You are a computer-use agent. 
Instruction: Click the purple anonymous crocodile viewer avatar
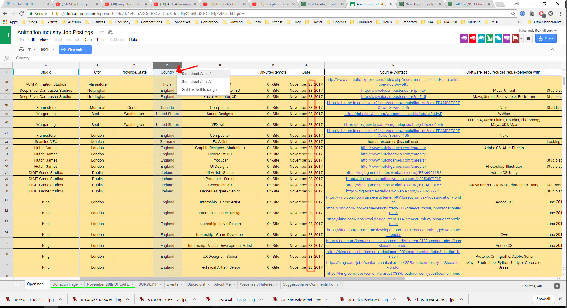coord(464,38)
